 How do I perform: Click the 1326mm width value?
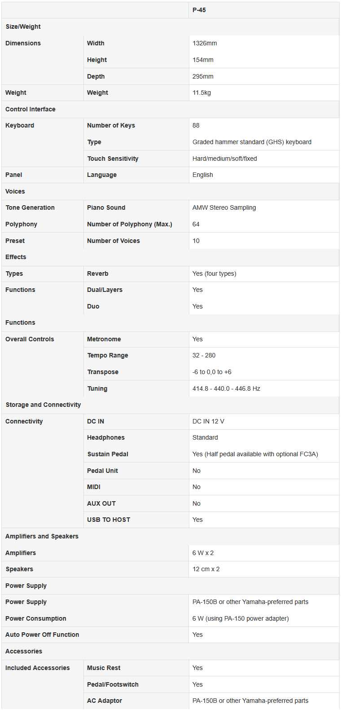coord(205,43)
